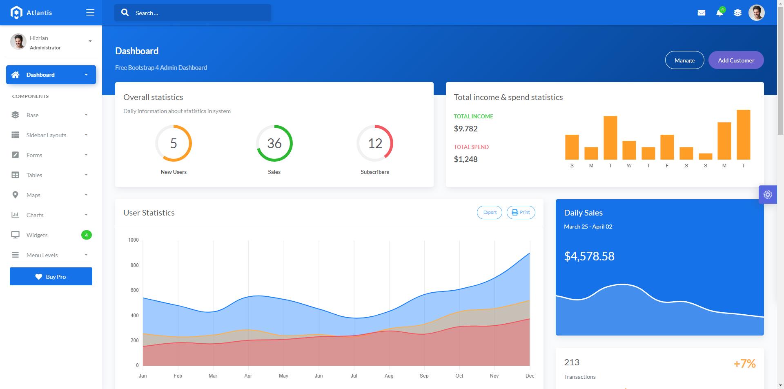Open the Menu Levels menu item
This screenshot has width=784, height=389.
click(x=51, y=255)
